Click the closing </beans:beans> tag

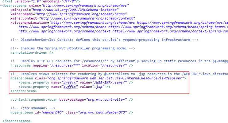point(17,121)
